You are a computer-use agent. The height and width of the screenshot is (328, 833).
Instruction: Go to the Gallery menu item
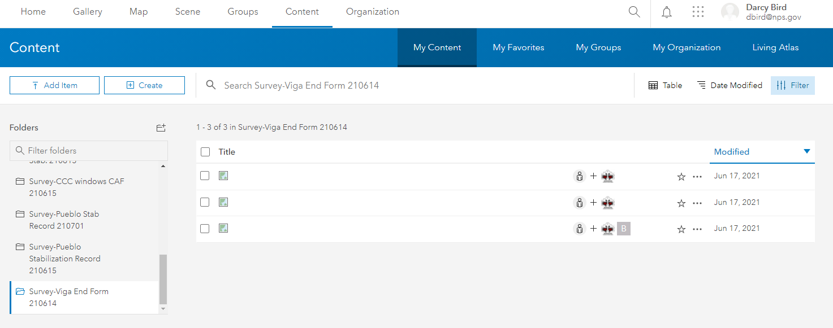[x=88, y=12]
